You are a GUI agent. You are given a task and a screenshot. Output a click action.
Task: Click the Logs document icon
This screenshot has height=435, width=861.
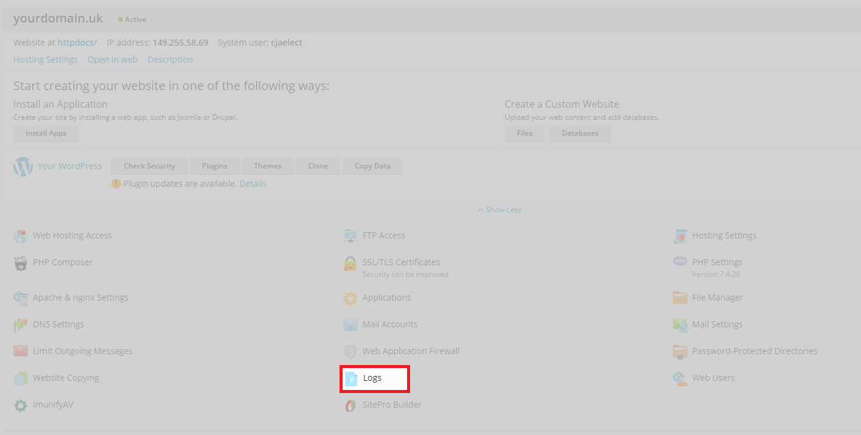[x=351, y=379]
